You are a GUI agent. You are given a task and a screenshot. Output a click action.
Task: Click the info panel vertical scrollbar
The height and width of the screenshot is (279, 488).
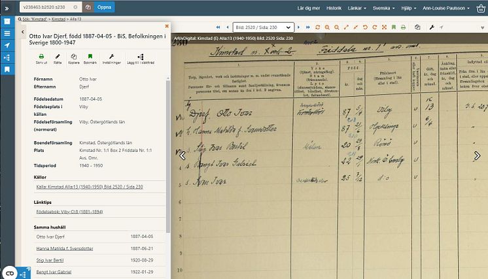168,156
